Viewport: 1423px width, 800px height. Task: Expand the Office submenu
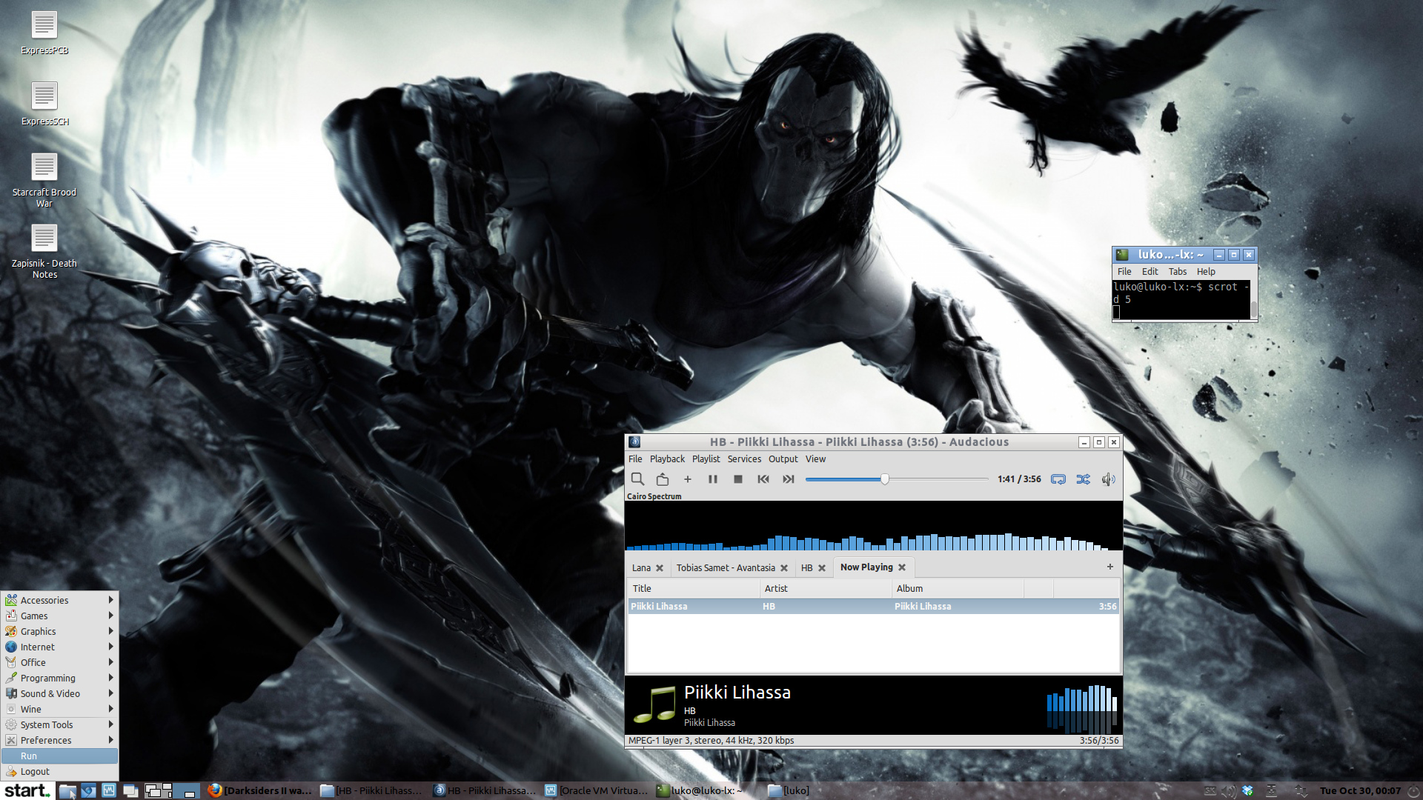(x=59, y=663)
